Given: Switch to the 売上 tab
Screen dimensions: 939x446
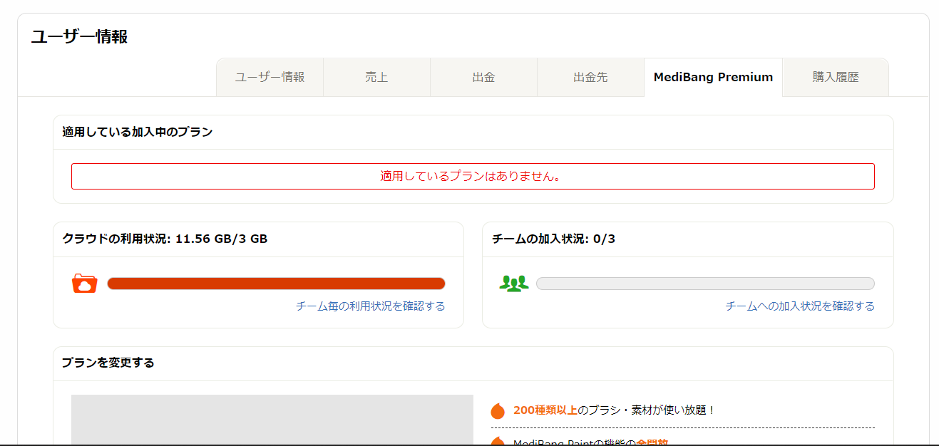Looking at the screenshot, I should (376, 77).
